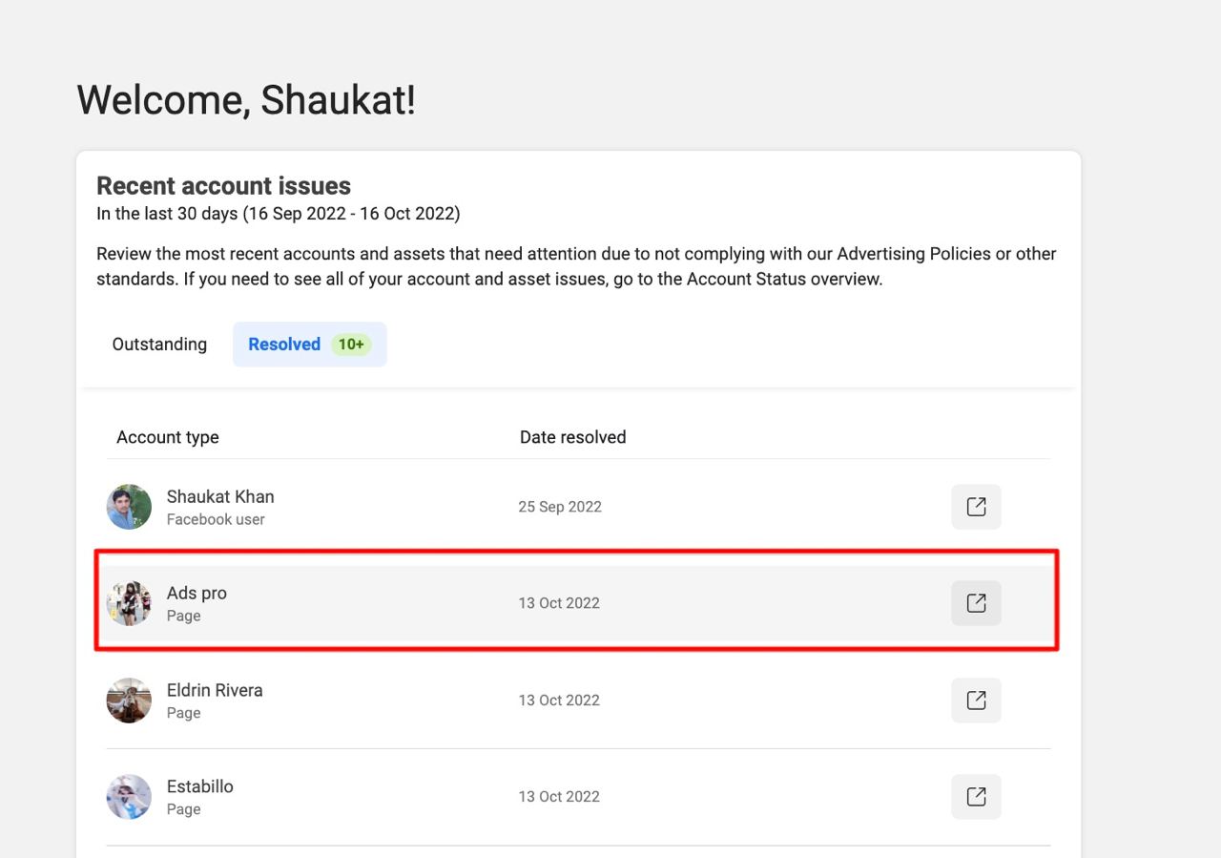Image resolution: width=1221 pixels, height=858 pixels.
Task: Open the Eldrin Rivera page name
Action: (x=215, y=690)
